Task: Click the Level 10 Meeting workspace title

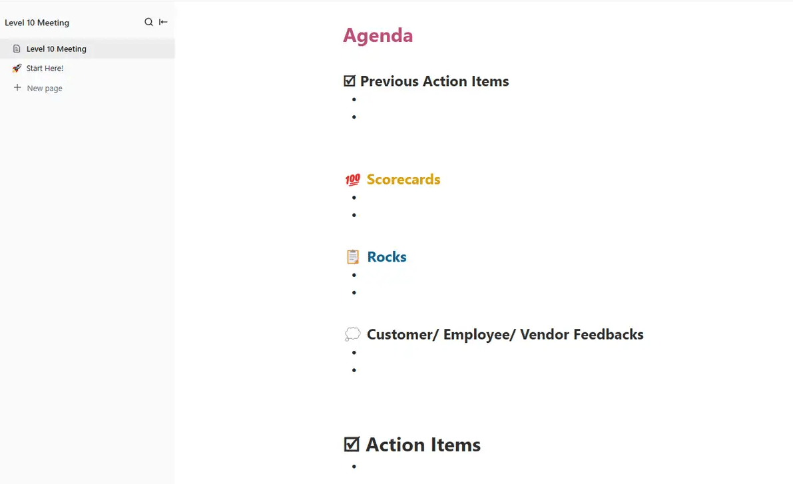Action: click(x=37, y=22)
